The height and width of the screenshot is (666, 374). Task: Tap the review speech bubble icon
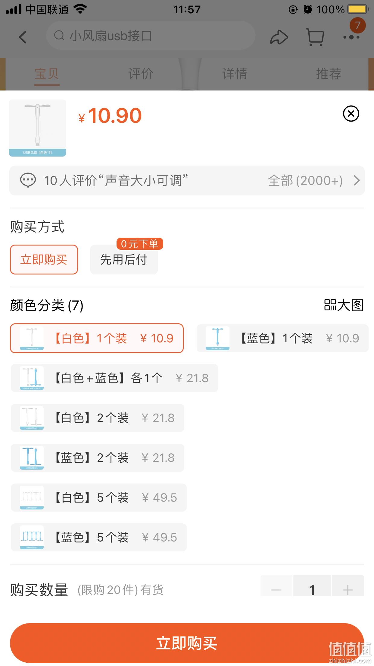click(x=28, y=180)
